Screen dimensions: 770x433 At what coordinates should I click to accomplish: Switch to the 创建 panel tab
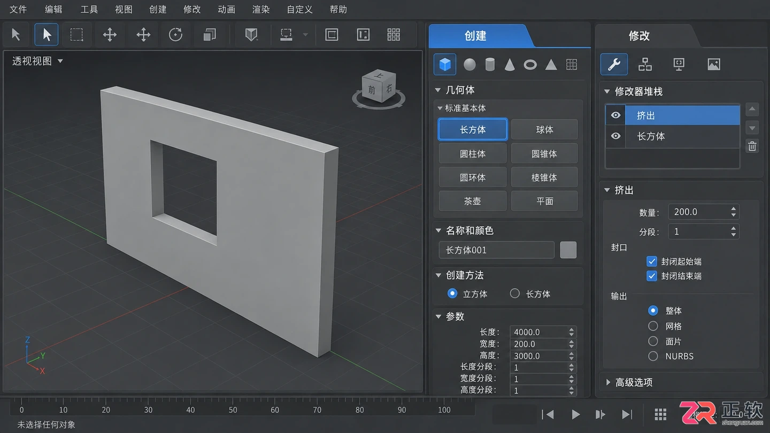coord(475,36)
